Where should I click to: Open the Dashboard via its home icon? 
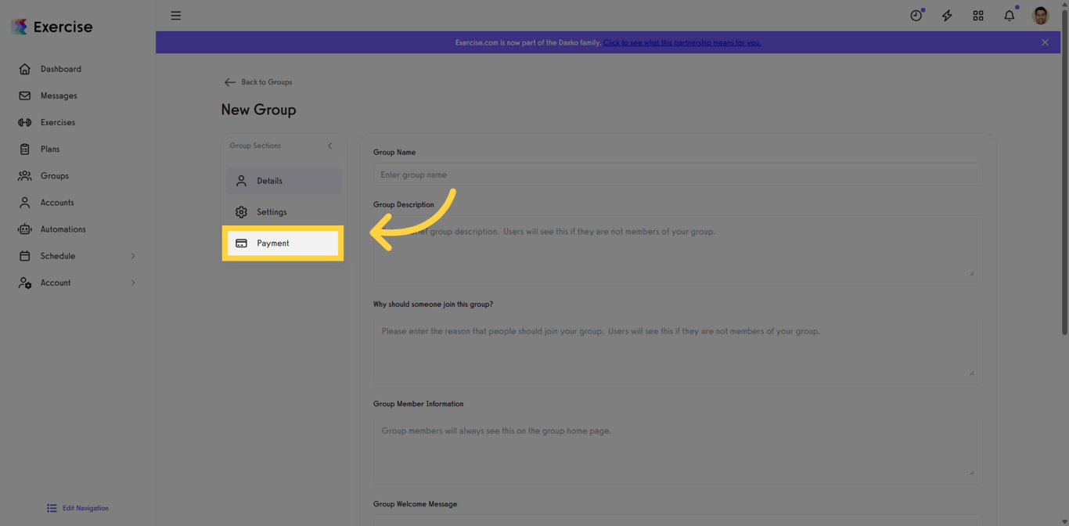25,69
